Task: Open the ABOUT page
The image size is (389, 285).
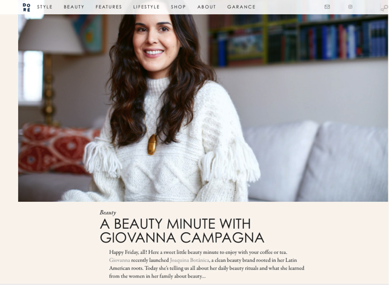Action: tap(207, 7)
